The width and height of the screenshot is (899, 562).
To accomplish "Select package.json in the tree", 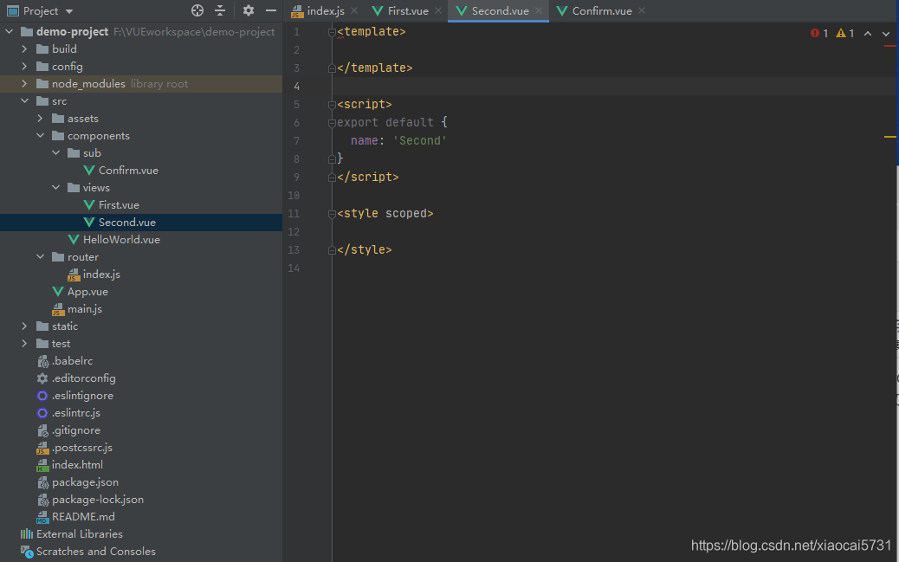I will 85,482.
